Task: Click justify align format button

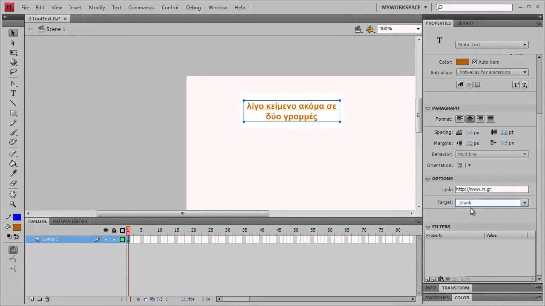Action: [490, 119]
